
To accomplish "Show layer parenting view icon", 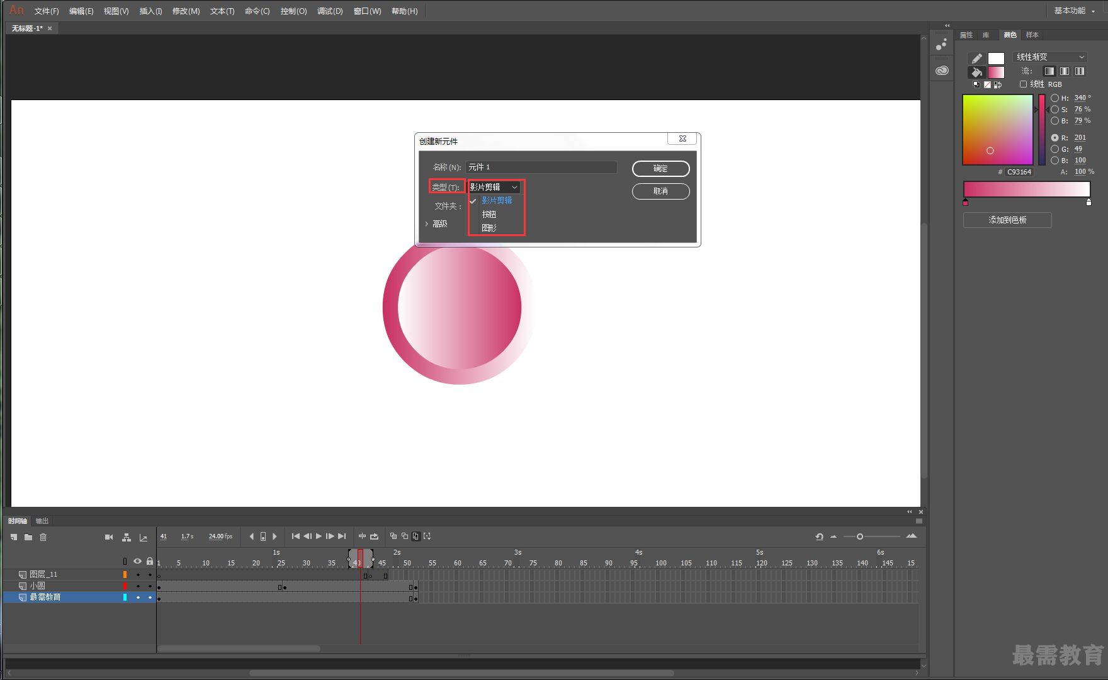I will (x=127, y=537).
